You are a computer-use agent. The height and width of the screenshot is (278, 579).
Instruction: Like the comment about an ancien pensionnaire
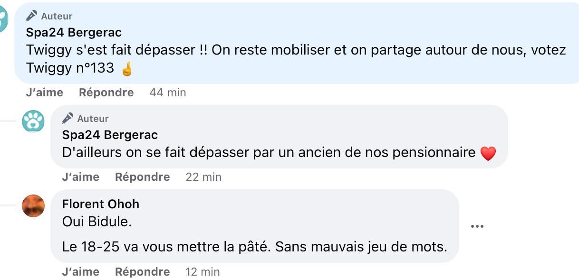80,177
